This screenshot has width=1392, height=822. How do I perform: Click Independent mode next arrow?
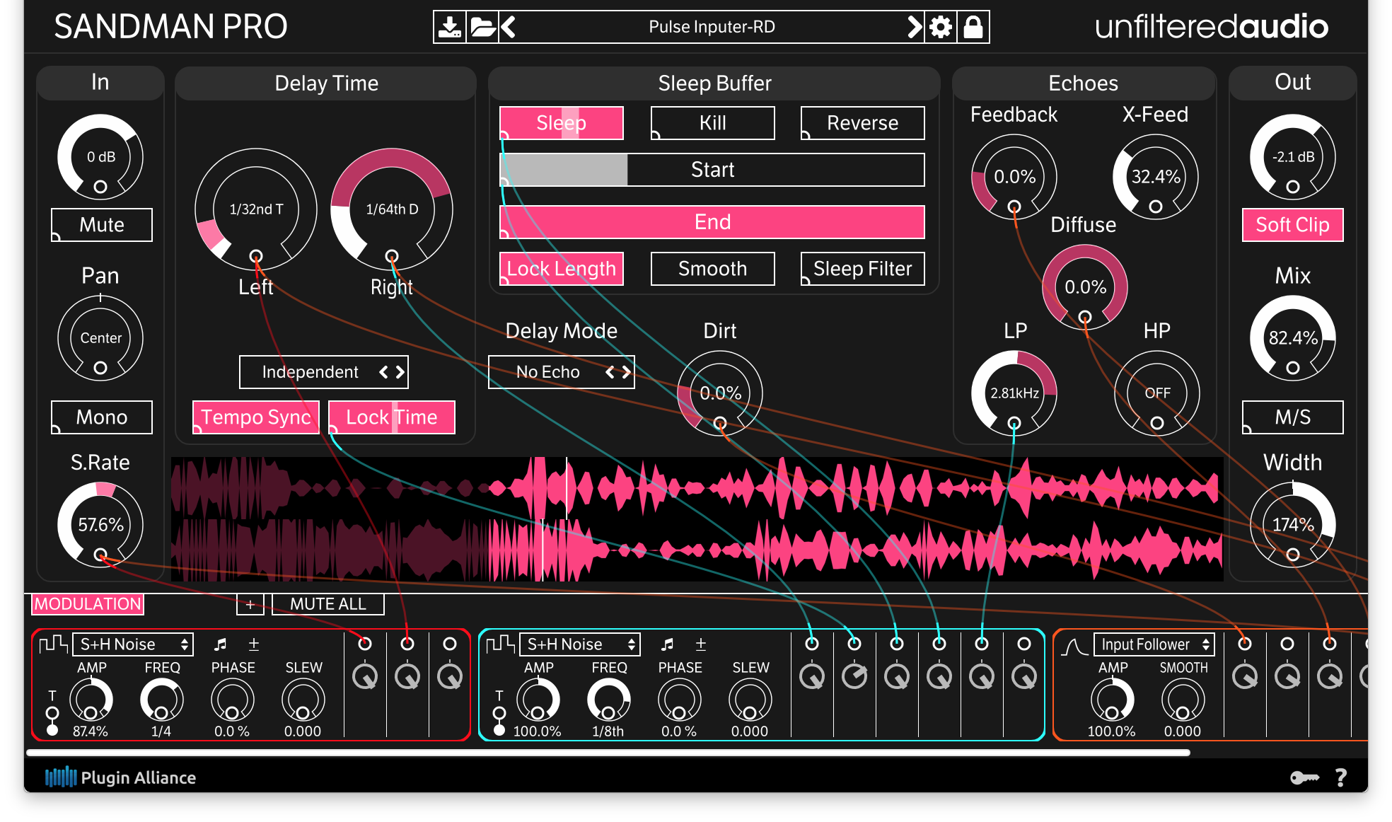400,372
